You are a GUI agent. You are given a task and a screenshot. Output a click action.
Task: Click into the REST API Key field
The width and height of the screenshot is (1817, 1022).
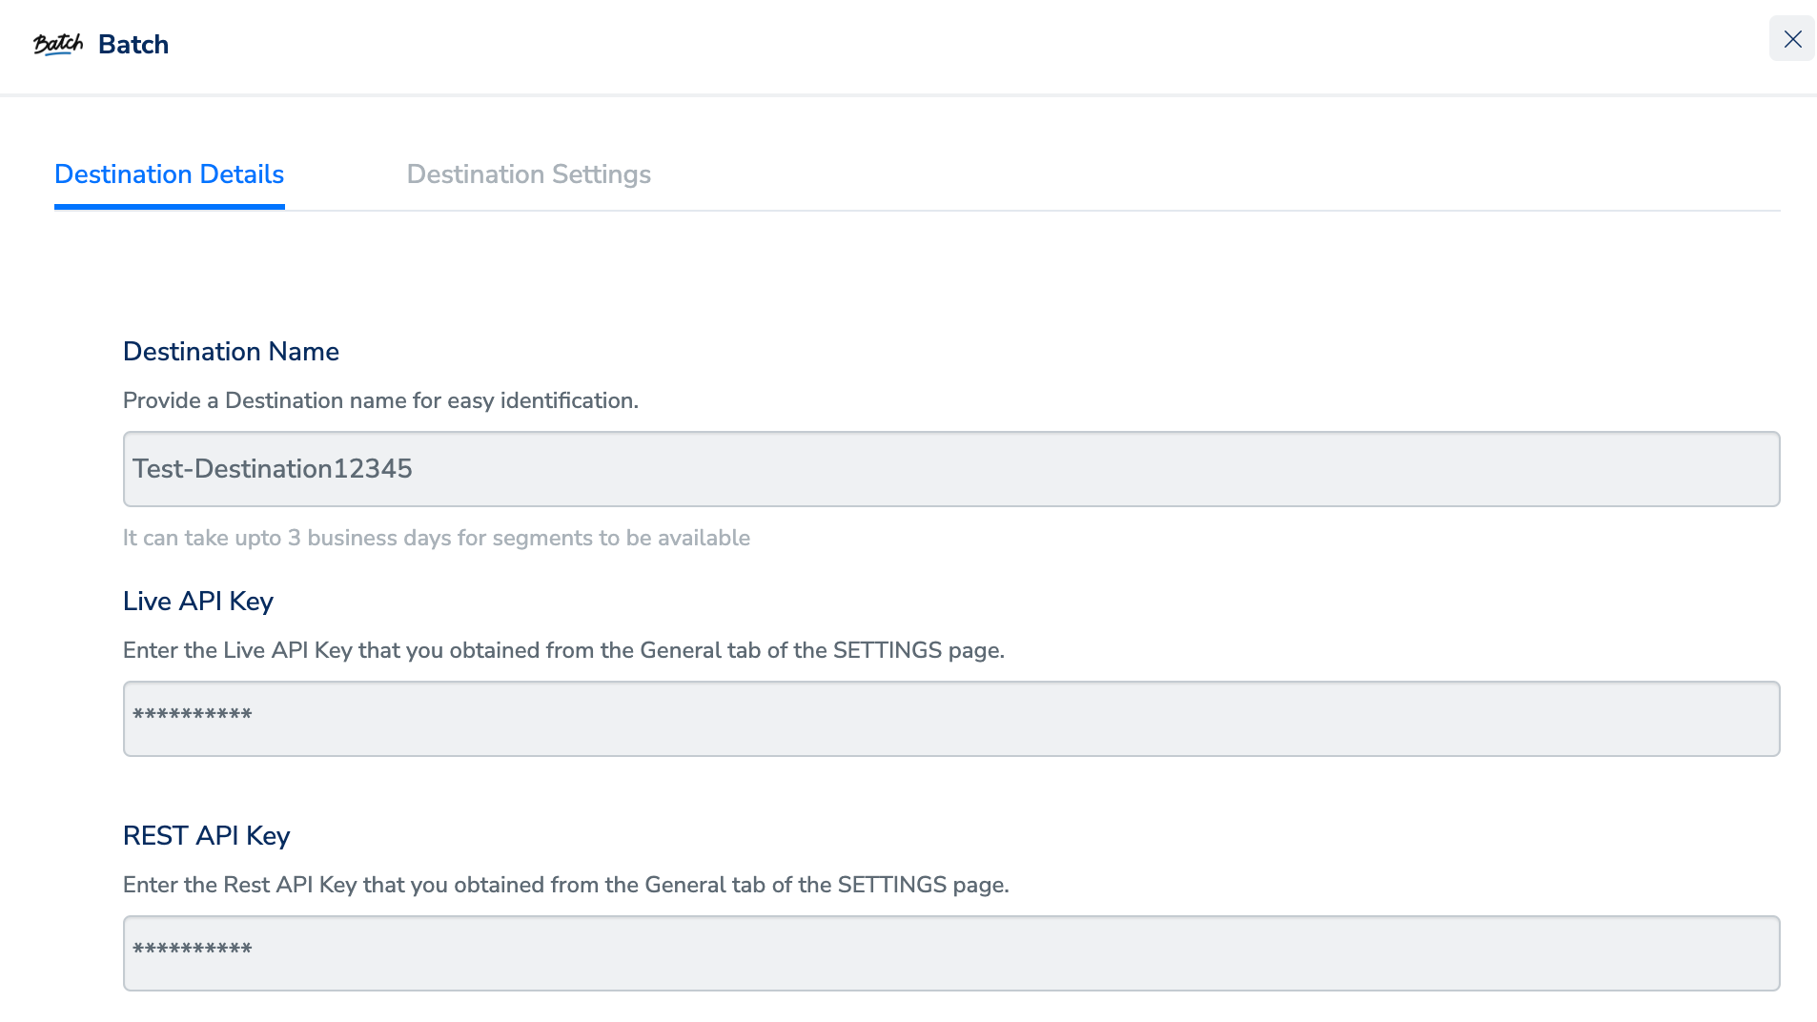[x=950, y=953]
